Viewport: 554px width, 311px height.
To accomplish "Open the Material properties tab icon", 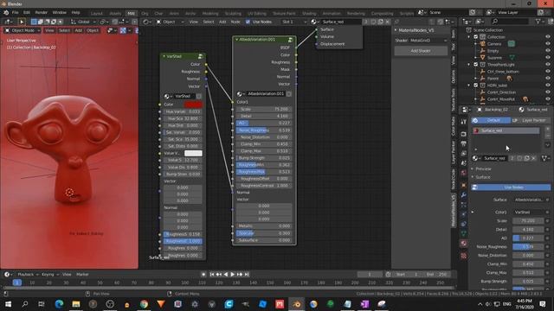I will (464, 244).
